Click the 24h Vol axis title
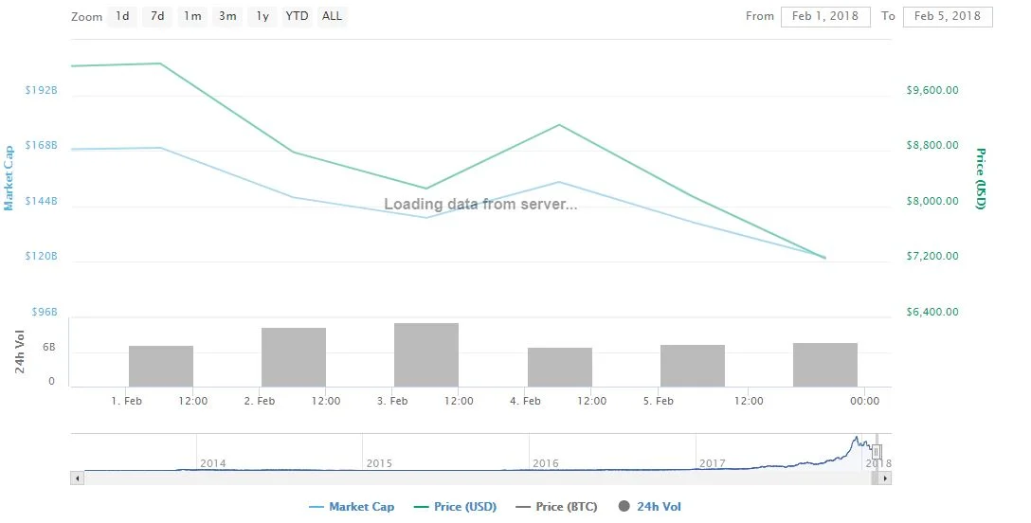1031x523 pixels. tap(20, 352)
